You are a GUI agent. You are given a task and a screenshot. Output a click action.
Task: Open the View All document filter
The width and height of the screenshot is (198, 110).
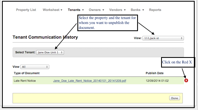[35, 67]
